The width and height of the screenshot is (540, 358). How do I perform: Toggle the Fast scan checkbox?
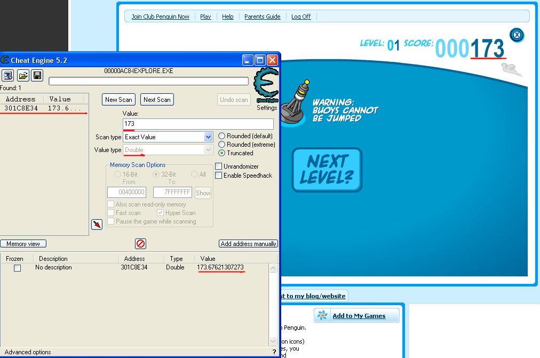pos(110,213)
